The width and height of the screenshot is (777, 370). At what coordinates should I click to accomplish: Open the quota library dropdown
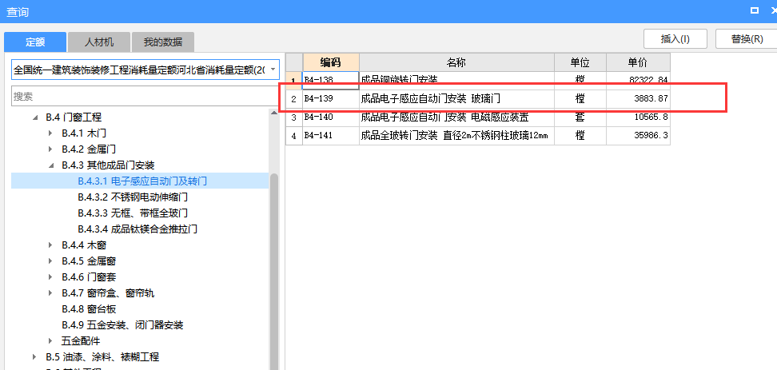273,70
